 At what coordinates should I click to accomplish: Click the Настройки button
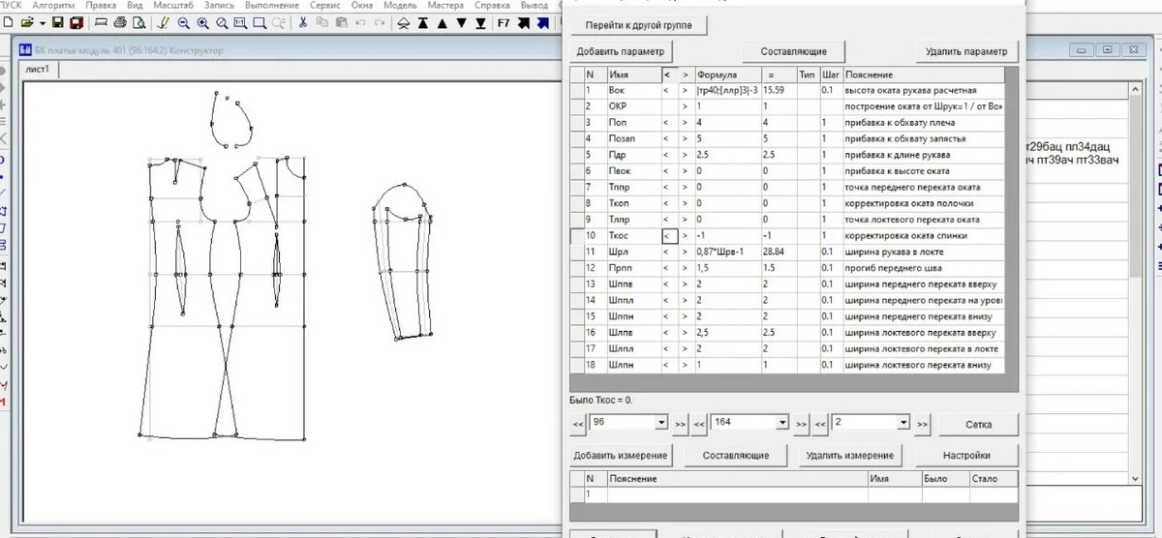966,455
